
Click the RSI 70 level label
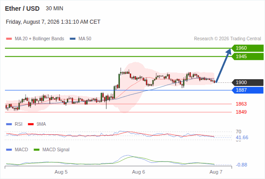[238, 132]
